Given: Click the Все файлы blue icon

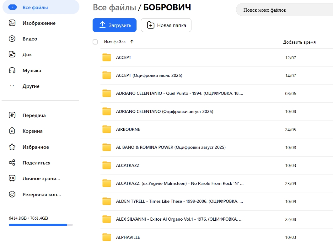Looking at the screenshot, I should (x=13, y=7).
